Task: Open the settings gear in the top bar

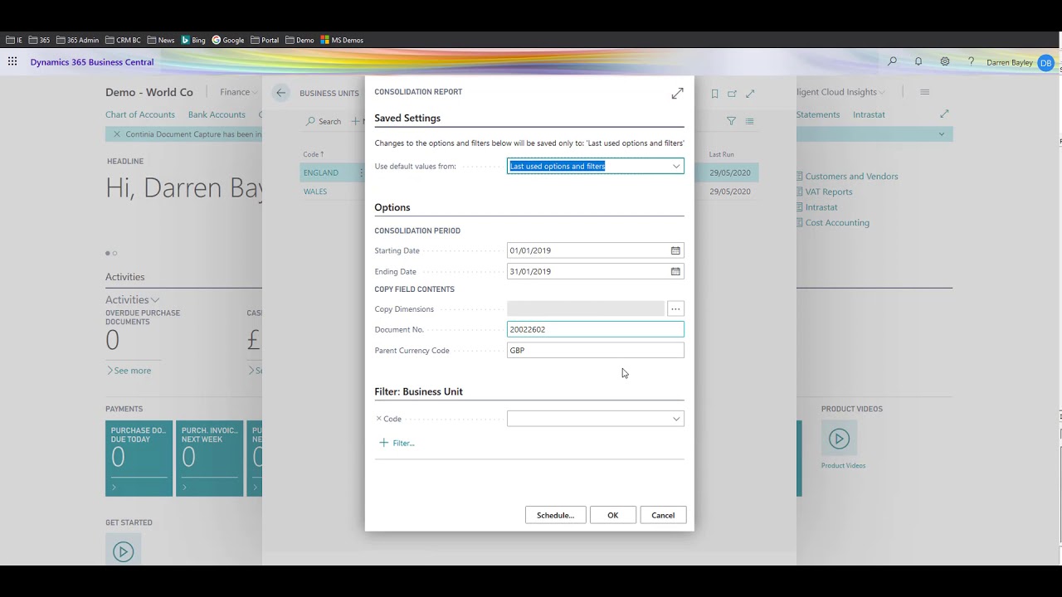Action: 945,61
